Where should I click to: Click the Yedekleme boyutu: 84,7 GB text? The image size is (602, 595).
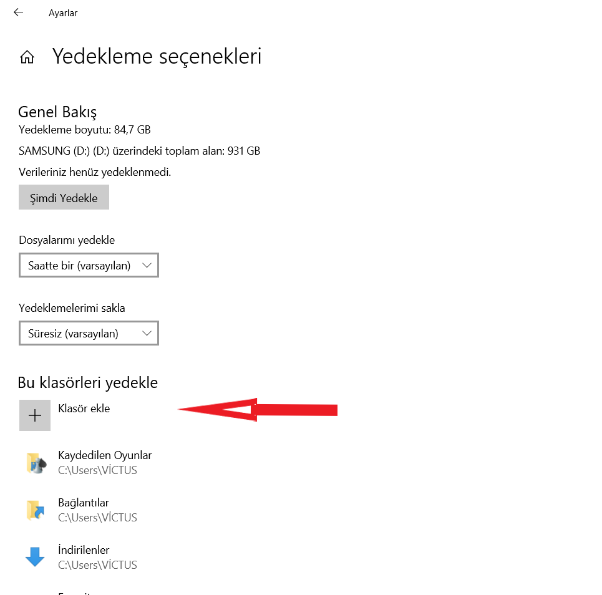[84, 130]
